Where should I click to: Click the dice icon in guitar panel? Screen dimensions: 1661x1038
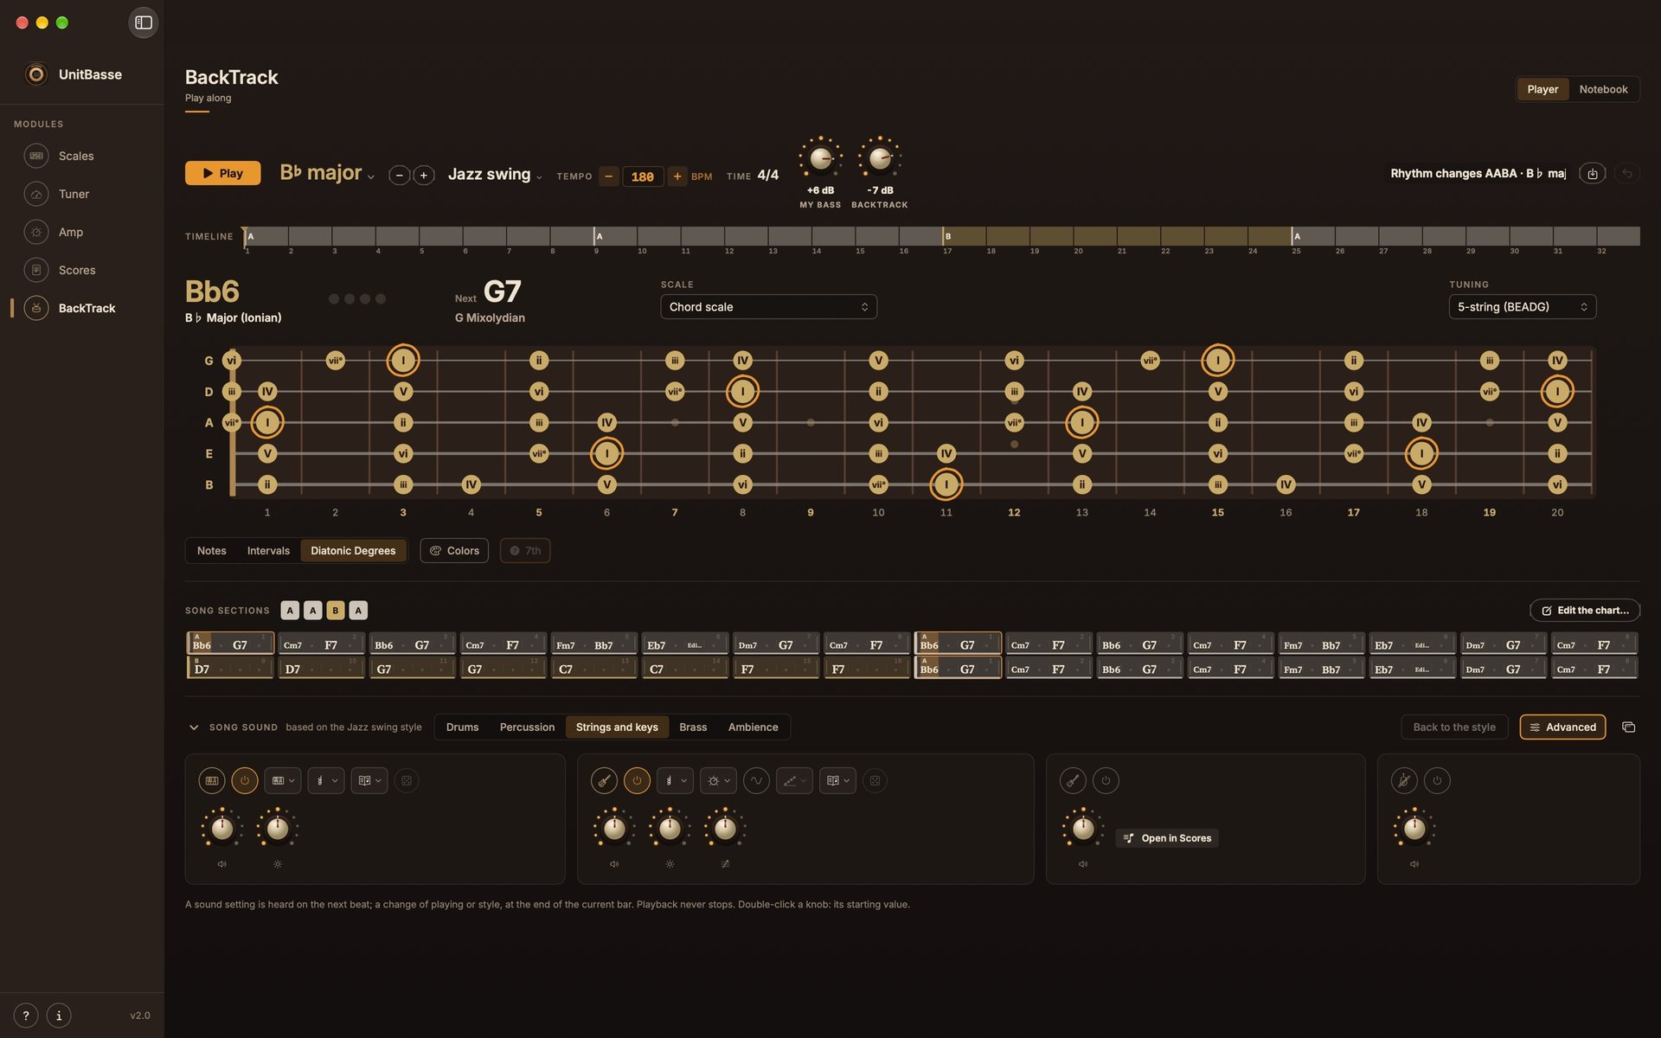[875, 780]
